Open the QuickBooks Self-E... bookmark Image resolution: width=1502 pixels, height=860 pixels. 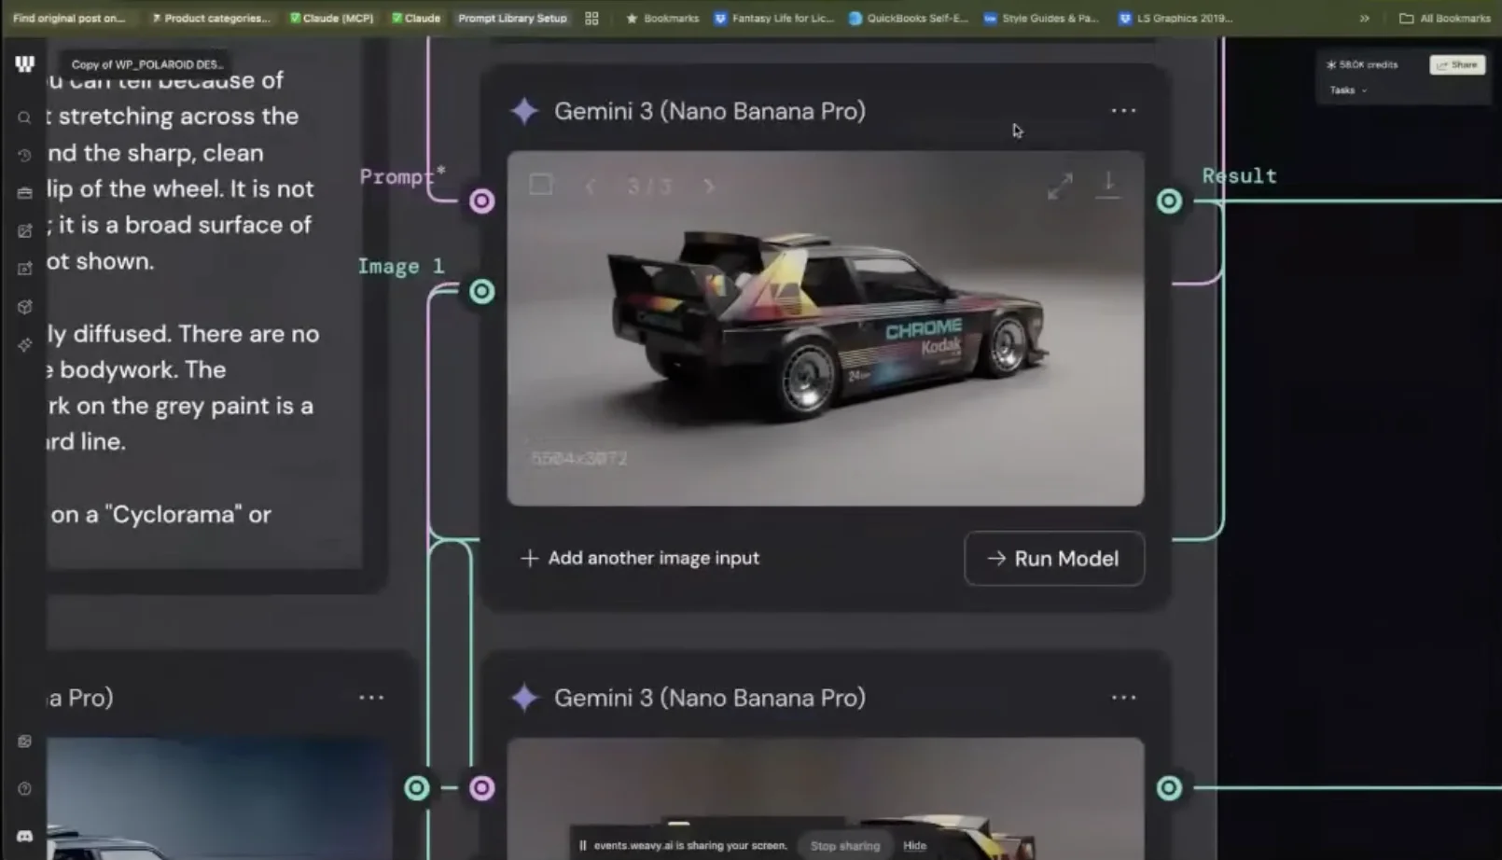(x=909, y=18)
